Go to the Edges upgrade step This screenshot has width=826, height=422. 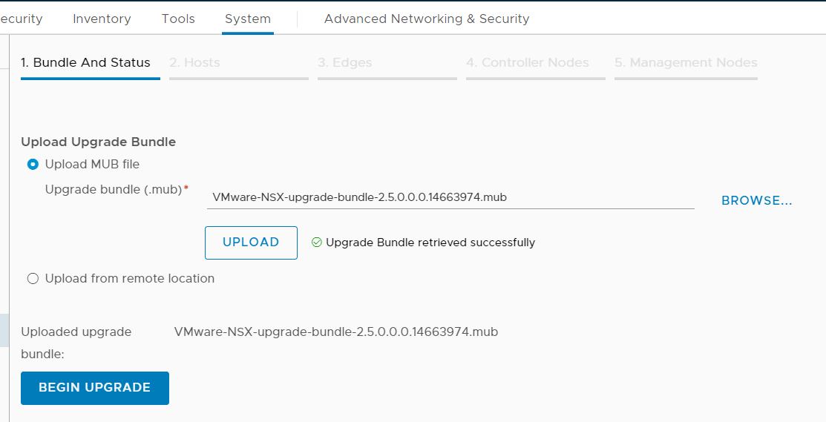[x=344, y=63]
